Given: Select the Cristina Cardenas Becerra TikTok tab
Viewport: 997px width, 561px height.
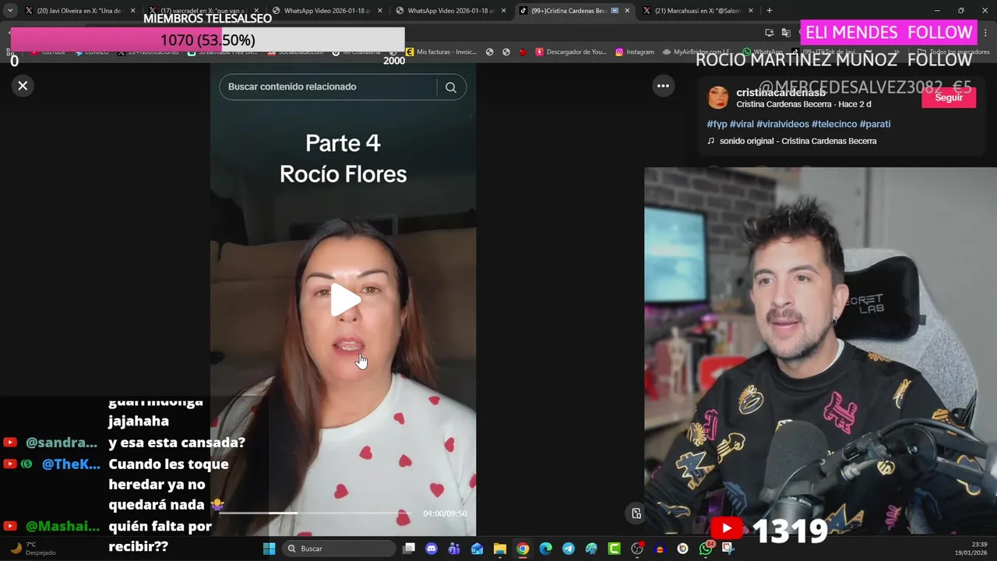Looking at the screenshot, I should (x=575, y=11).
